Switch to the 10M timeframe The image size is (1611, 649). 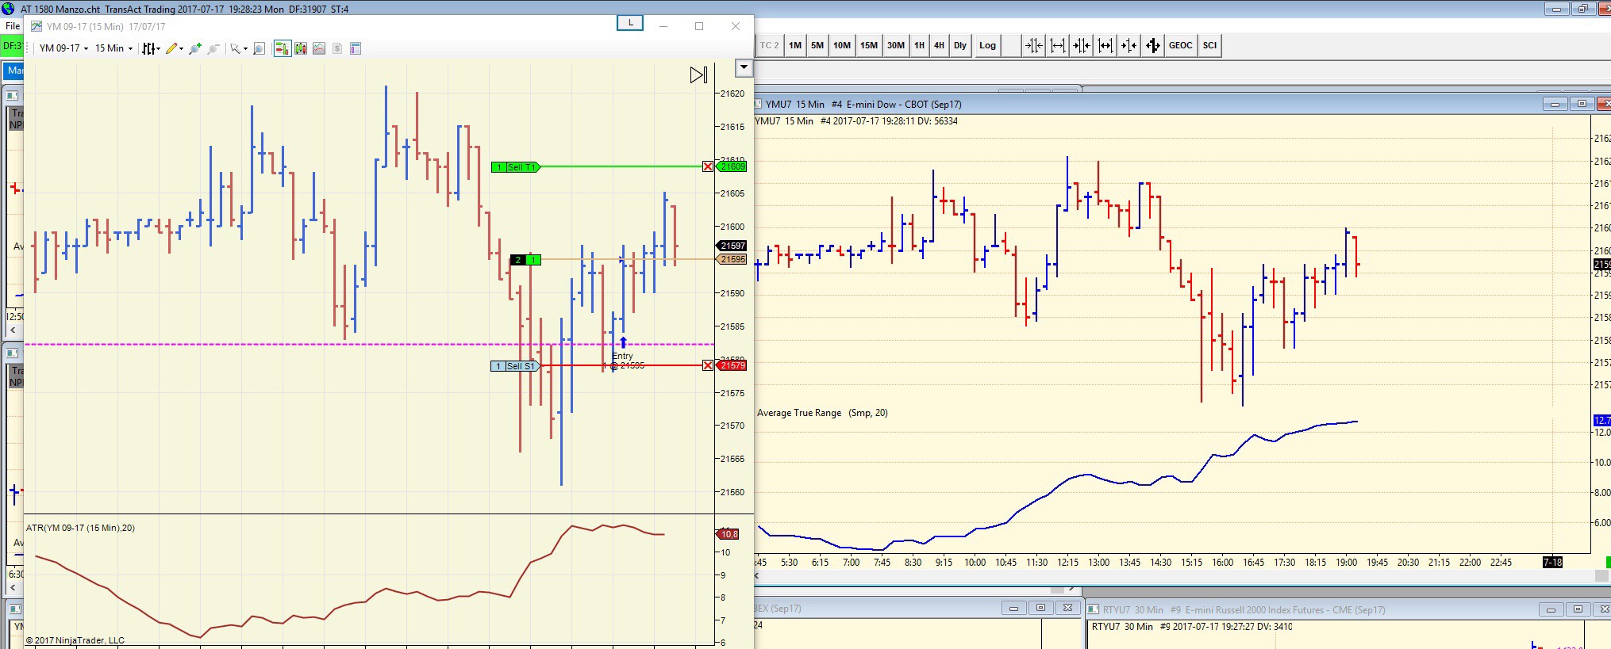coord(842,45)
